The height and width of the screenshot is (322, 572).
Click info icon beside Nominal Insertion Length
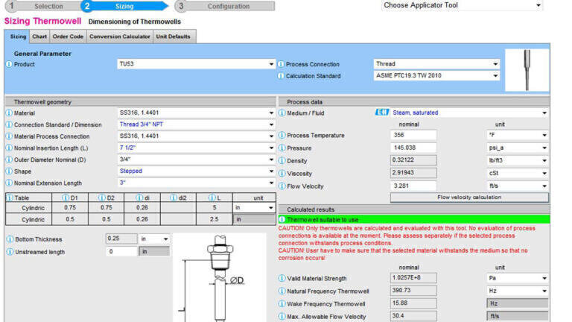9,148
